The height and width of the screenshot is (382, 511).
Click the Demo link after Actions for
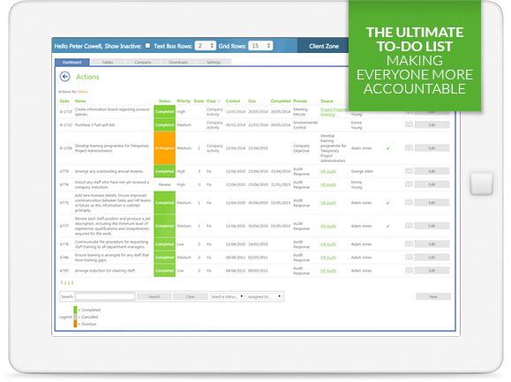coord(83,92)
